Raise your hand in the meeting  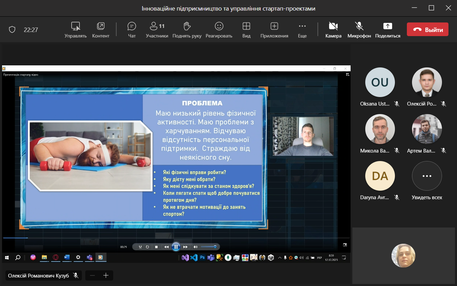tap(187, 30)
